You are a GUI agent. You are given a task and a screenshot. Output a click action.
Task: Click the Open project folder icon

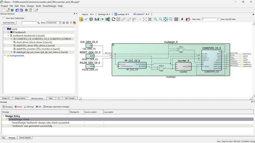point(8,10)
